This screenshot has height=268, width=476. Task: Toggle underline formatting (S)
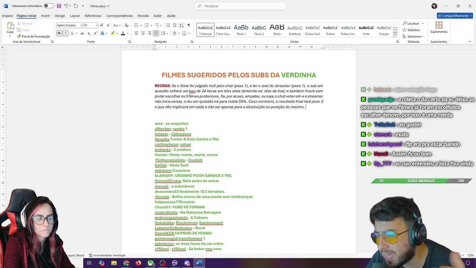(x=72, y=33)
